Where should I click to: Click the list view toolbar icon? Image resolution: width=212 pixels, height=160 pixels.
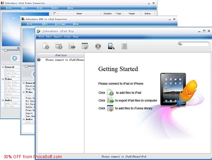124,46
